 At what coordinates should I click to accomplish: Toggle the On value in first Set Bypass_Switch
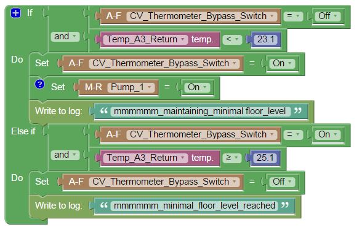coord(282,63)
